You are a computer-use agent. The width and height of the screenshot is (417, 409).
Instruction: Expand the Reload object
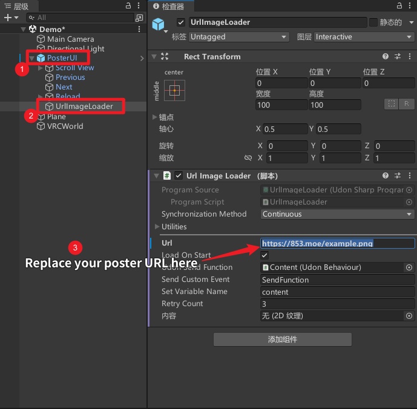[x=40, y=96]
